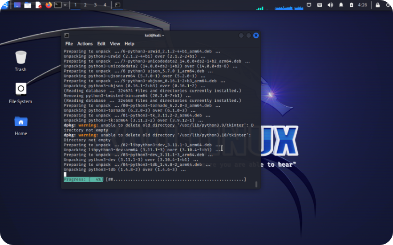Click the keyboard tray icon

[320, 5]
